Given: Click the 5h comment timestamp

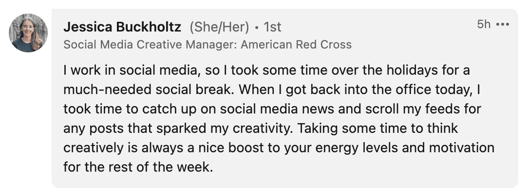Looking at the screenshot, I should coord(484,24).
